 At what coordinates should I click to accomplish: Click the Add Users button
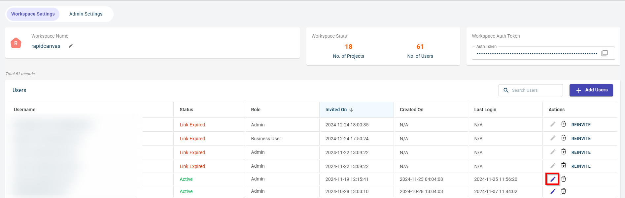[x=591, y=90]
